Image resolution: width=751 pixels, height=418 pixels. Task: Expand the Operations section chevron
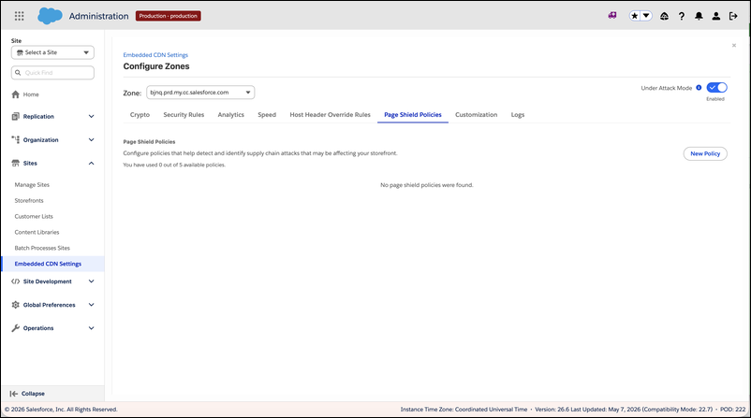pos(91,328)
